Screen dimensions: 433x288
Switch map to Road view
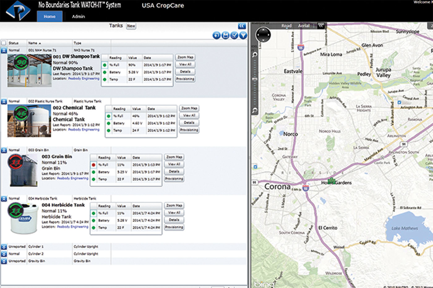click(286, 26)
